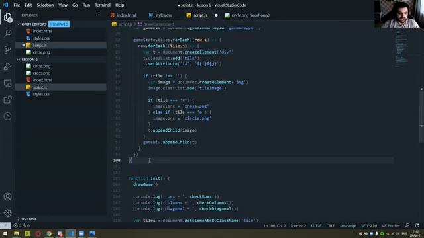Screen dimensions: 424x238
Task: Open Chrome from the taskbar
Action: pyautogui.click(x=49, y=233)
